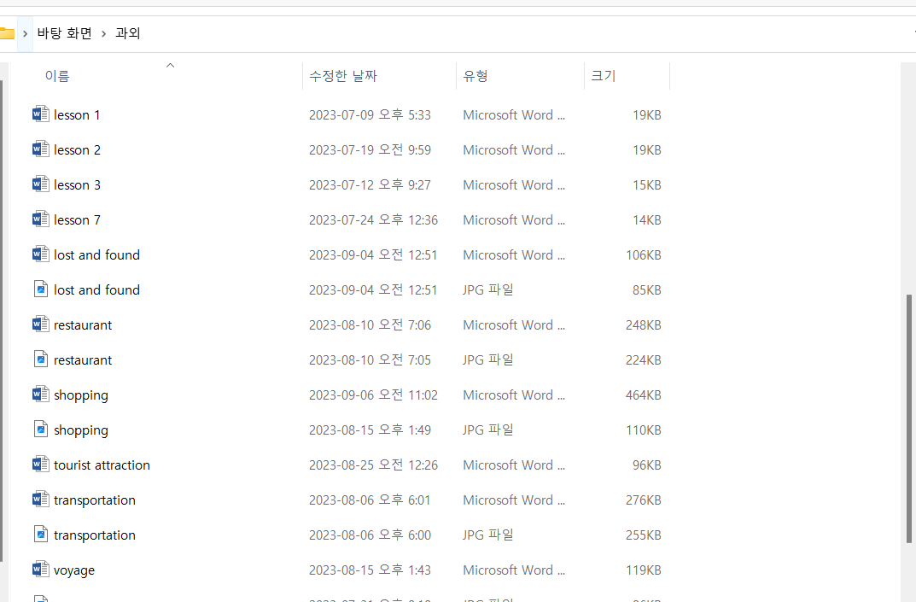Click the vertical scrollbar of file list
916x602 pixels.
tap(909, 418)
